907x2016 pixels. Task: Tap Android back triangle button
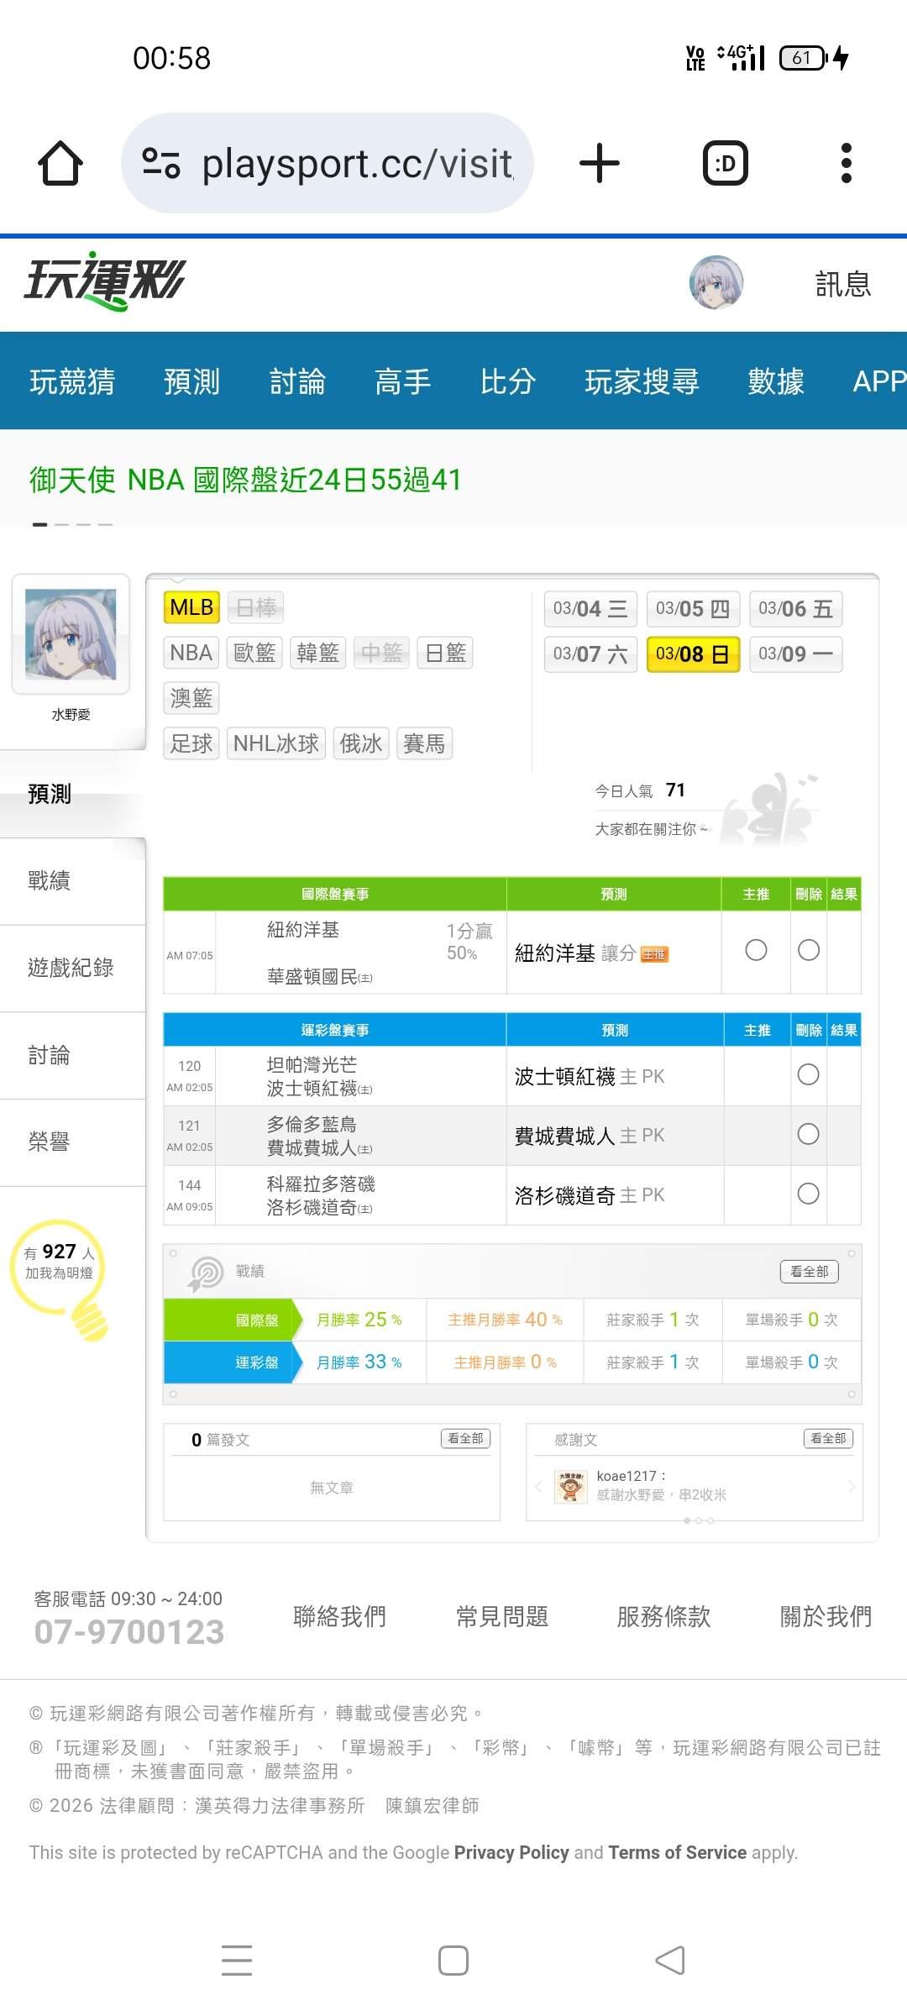tap(670, 1961)
